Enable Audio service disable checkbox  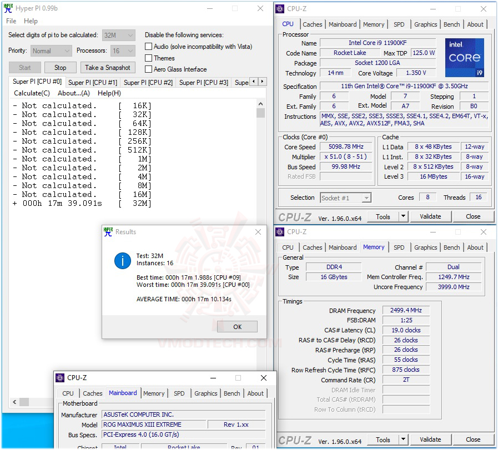148,47
